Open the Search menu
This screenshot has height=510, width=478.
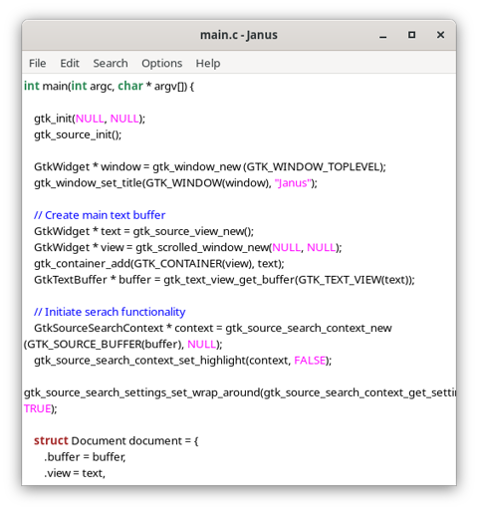111,63
